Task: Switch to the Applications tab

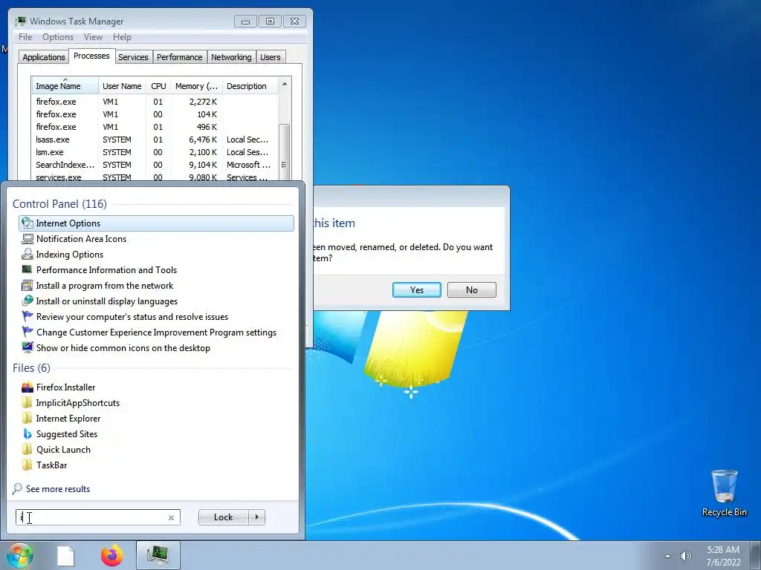Action: (44, 57)
